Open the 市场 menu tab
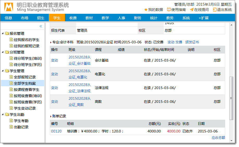Image resolution: width=239 pixels, height=147 pixels. pyautogui.click(x=24, y=18)
